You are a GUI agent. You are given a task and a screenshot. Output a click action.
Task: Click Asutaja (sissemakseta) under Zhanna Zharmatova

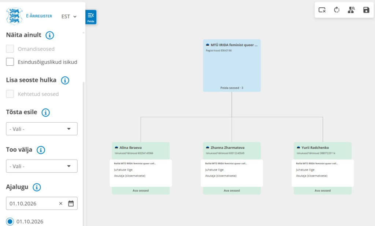(x=221, y=176)
